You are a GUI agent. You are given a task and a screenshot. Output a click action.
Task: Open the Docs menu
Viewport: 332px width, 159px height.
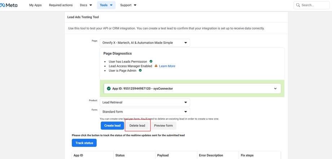click(x=86, y=5)
